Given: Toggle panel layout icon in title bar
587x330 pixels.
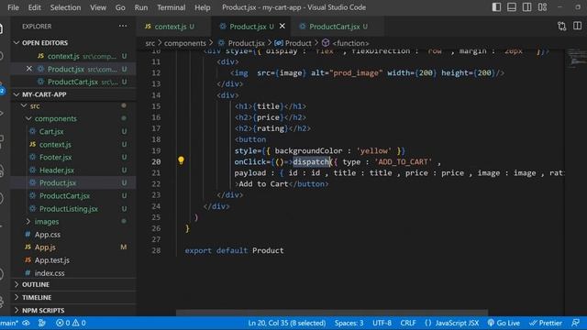Looking at the screenshot, I should coord(512,7).
